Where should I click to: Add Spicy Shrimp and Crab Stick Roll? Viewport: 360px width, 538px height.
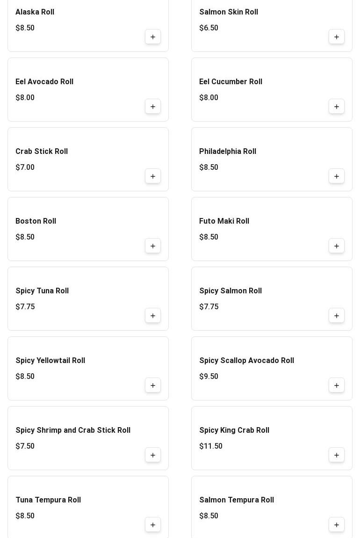coord(153,455)
